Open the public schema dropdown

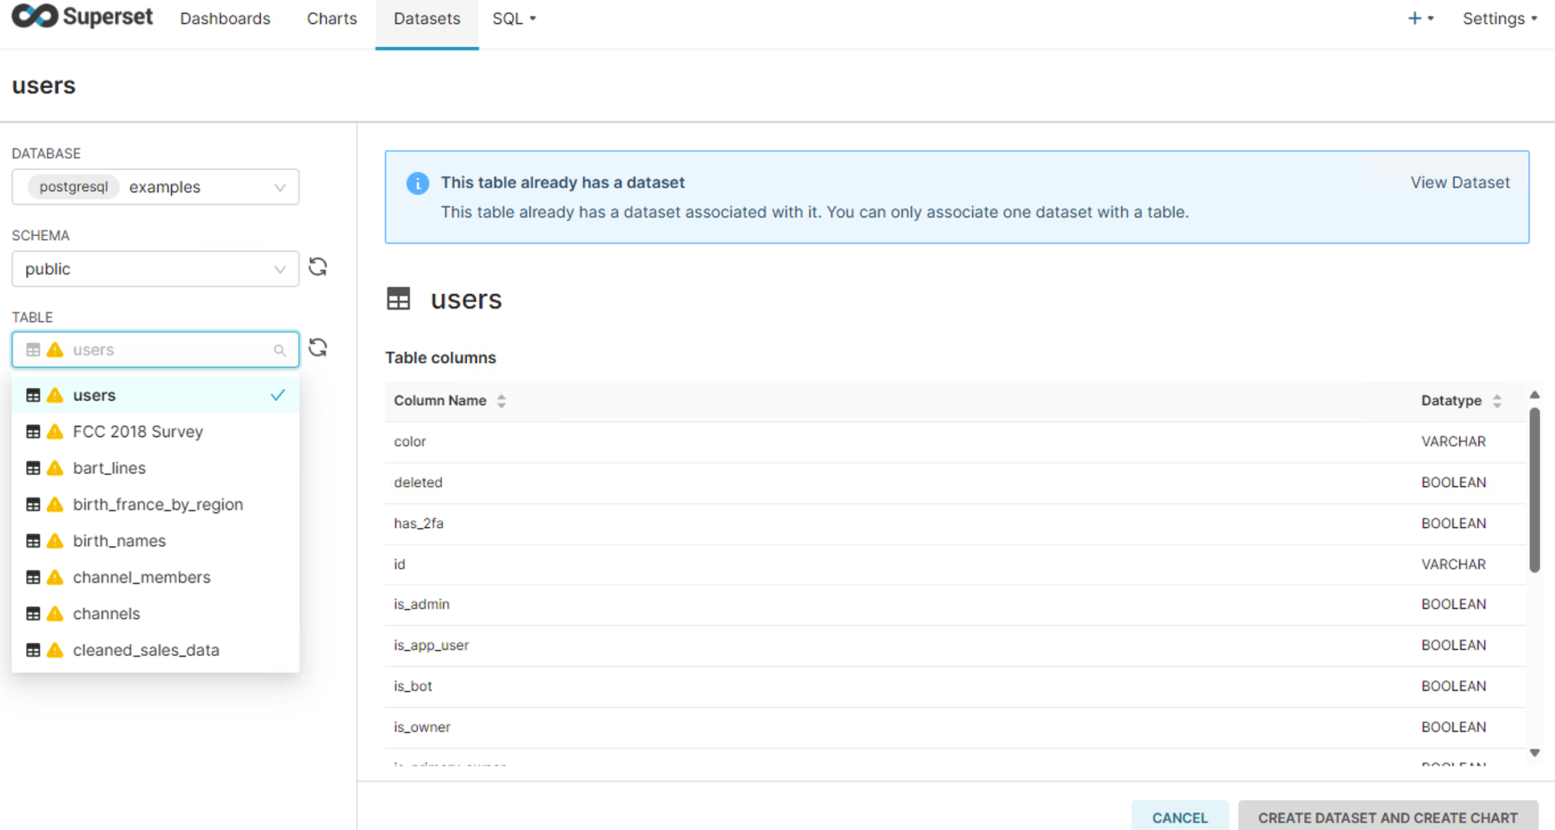coord(155,269)
